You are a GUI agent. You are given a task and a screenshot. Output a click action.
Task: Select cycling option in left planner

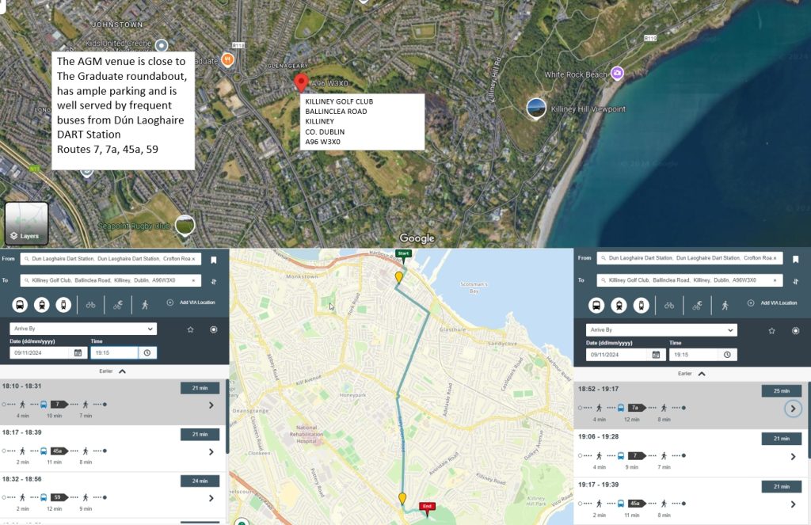(x=90, y=305)
